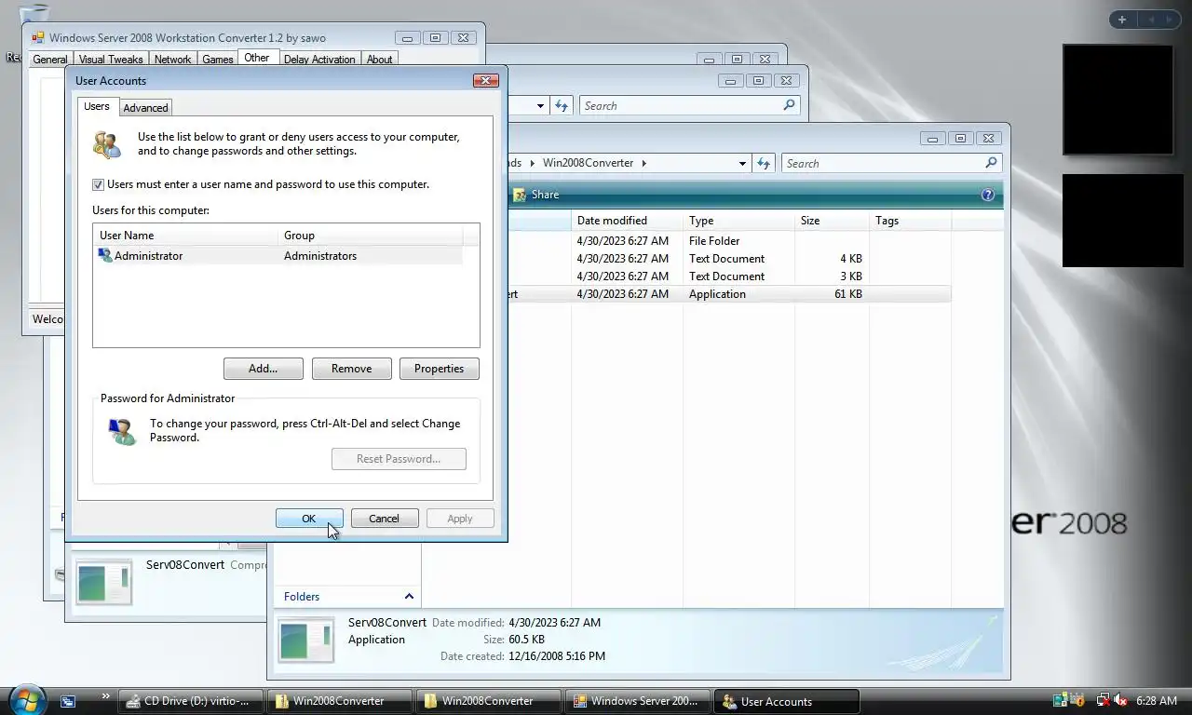Open the Games tab in Workstation Converter
The width and height of the screenshot is (1192, 715).
[x=218, y=59]
